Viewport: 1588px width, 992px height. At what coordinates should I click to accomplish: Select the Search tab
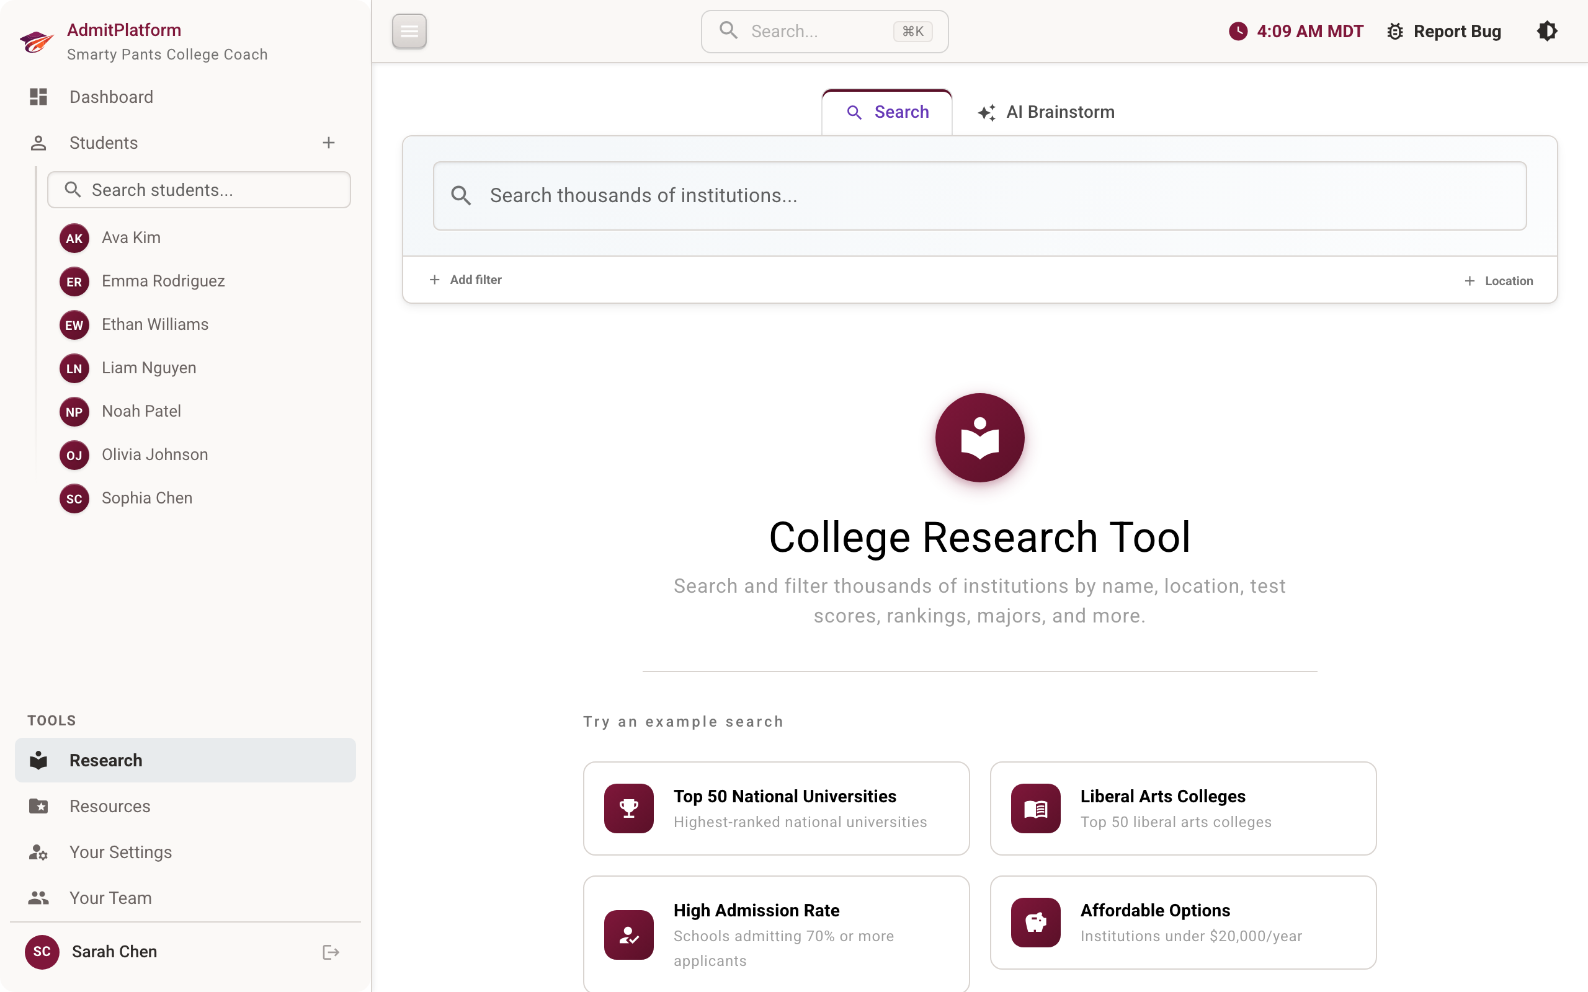[x=887, y=112]
